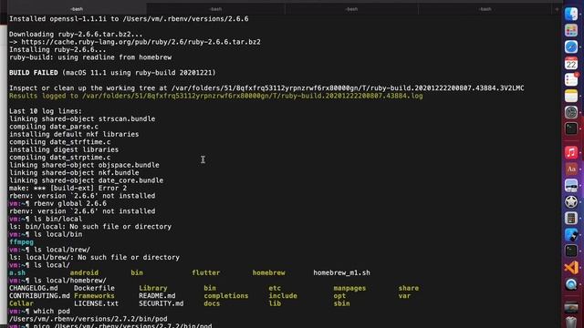The height and width of the screenshot is (328, 584).
Task: Click 'Installed openssl-1.1.1i' top line
Action: click(129, 18)
